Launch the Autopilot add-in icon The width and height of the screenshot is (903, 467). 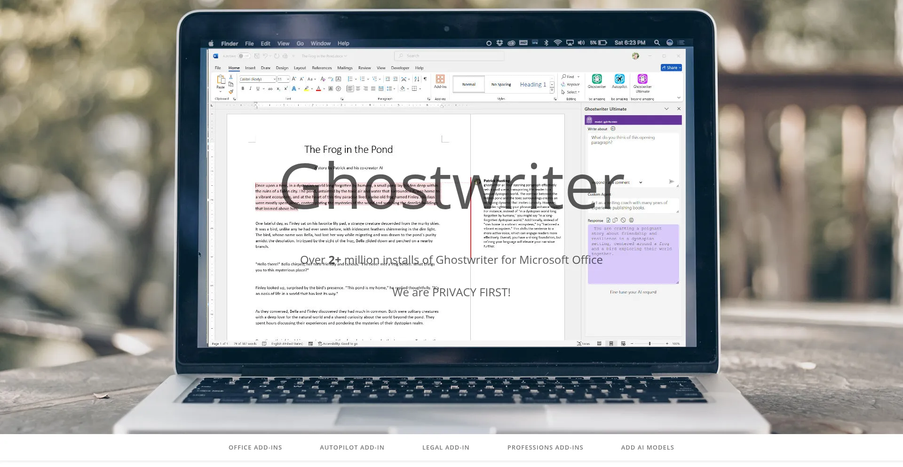point(619,81)
